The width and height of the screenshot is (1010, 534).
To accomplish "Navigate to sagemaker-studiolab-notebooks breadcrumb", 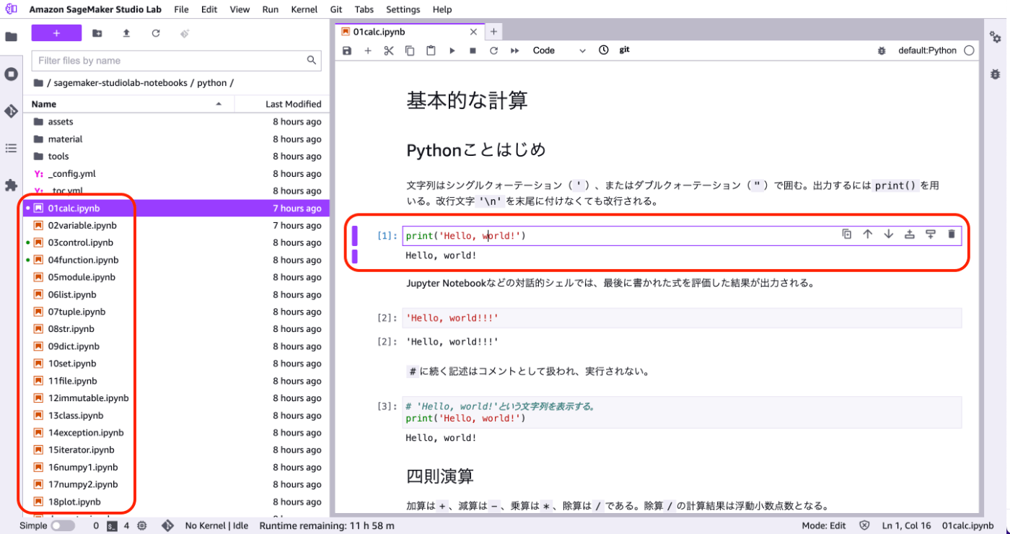I will pyautogui.click(x=120, y=83).
